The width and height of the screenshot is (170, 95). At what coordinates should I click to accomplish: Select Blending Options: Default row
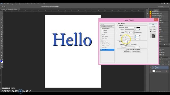click(107, 26)
